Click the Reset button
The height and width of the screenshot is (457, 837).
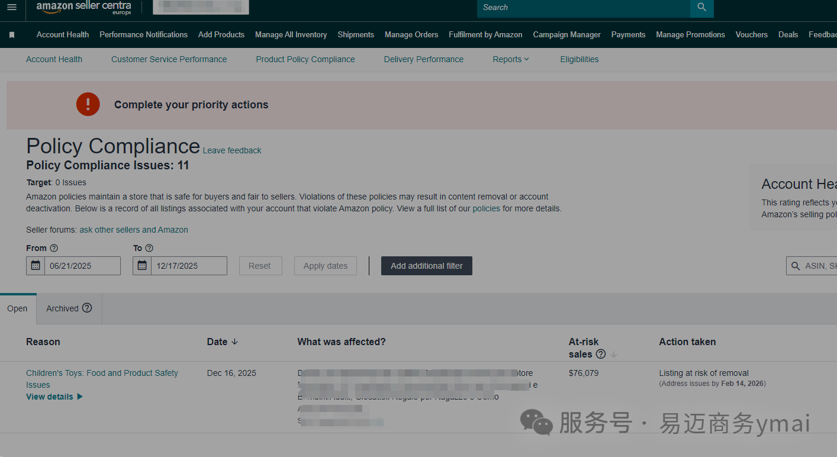coord(260,266)
